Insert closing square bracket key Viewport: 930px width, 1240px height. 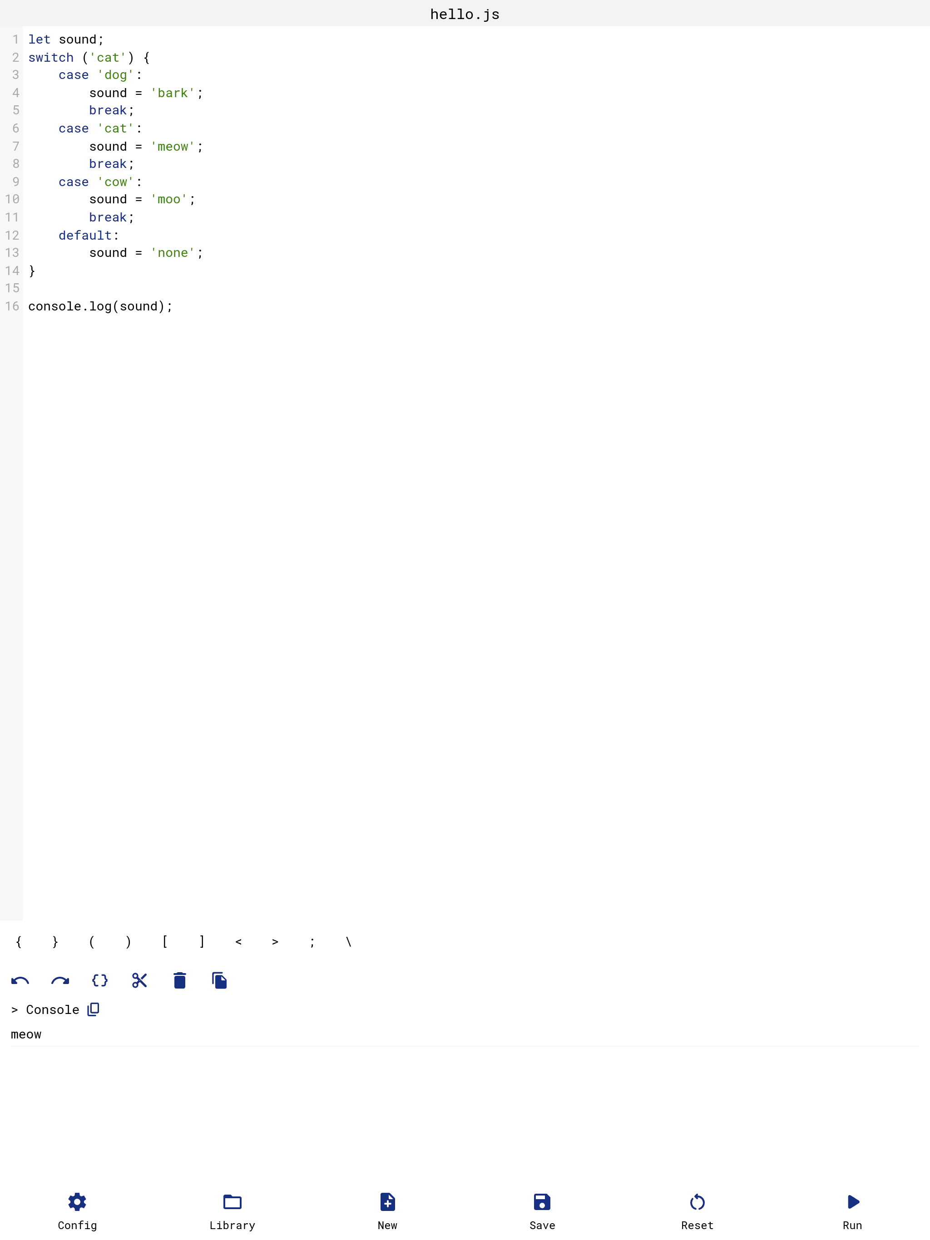point(202,942)
